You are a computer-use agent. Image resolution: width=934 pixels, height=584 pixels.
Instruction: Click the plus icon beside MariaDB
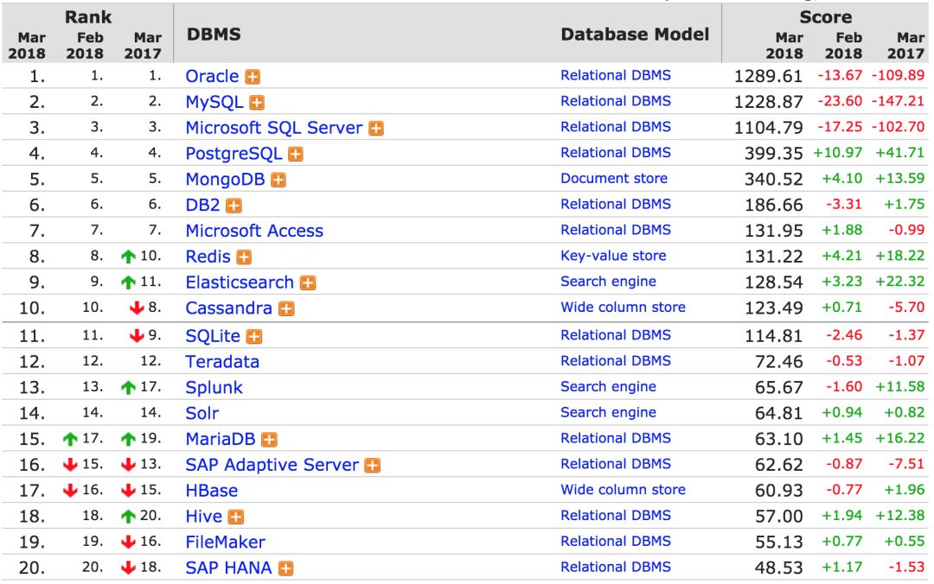[269, 440]
